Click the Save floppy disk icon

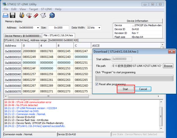tap(13, 15)
